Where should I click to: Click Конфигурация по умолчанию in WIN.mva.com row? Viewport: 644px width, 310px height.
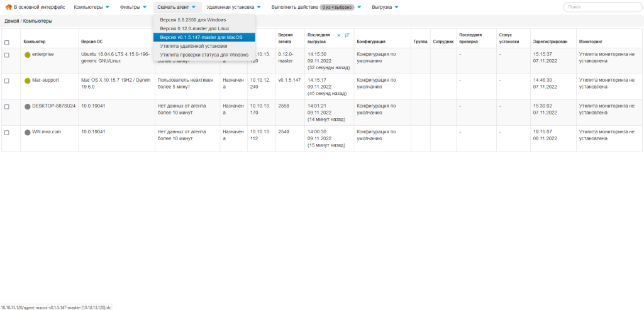(x=376, y=135)
